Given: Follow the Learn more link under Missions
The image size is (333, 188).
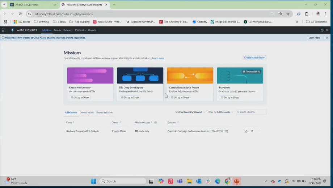Looking at the screenshot, I should (158, 58).
